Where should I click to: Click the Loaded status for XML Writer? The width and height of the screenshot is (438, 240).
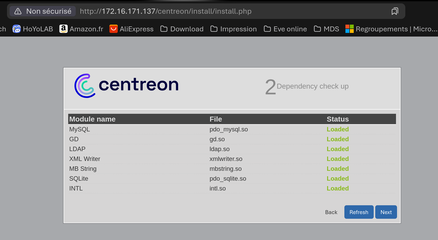pyautogui.click(x=338, y=159)
